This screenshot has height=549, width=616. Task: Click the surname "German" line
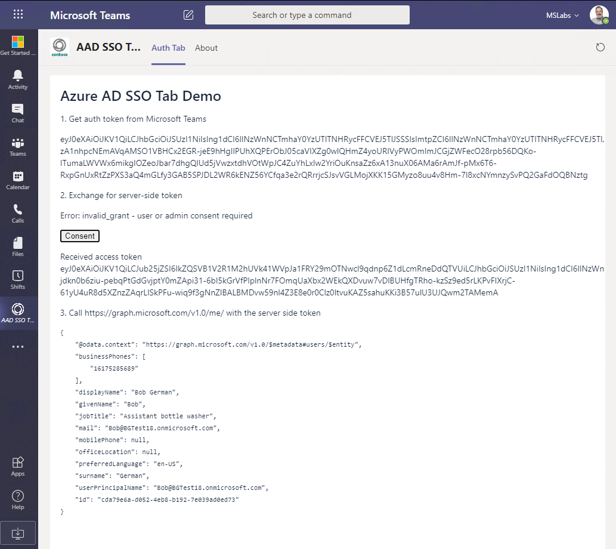pos(112,476)
